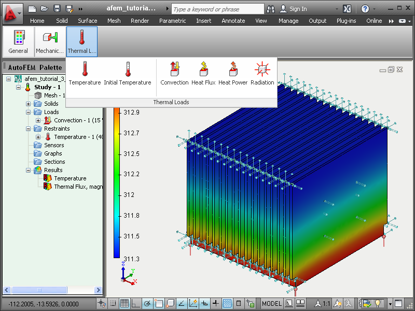The width and height of the screenshot is (415, 311).
Task: Collapse the Restraints folder
Action: coord(29,129)
